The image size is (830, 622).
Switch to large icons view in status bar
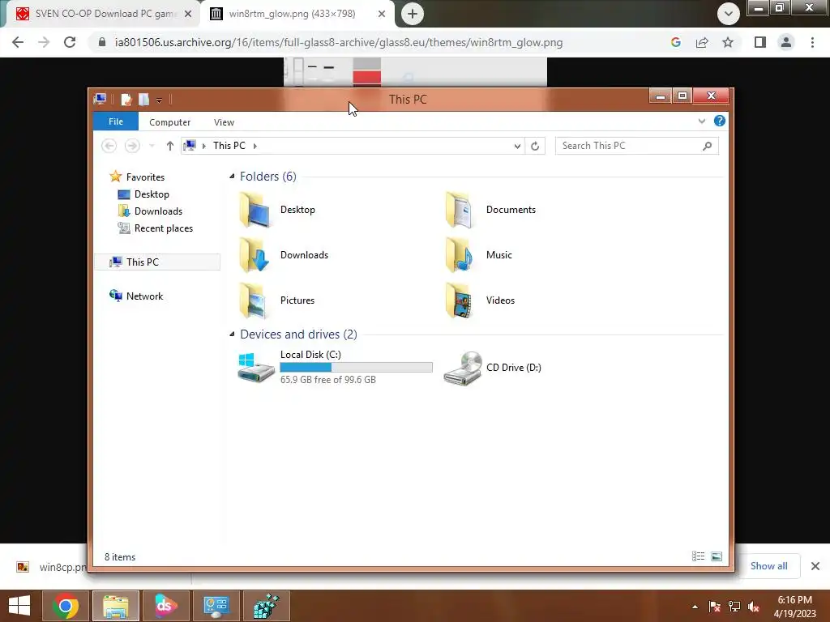pyautogui.click(x=717, y=556)
